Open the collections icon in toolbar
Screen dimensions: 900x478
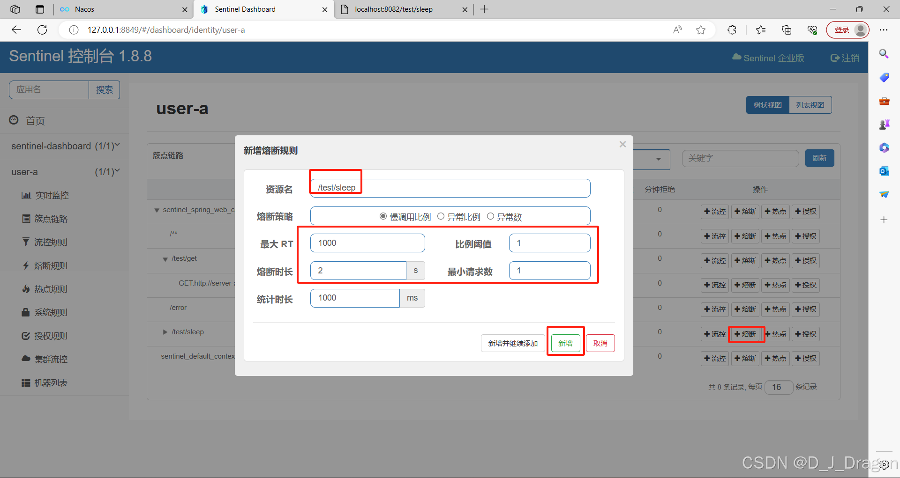click(x=787, y=30)
